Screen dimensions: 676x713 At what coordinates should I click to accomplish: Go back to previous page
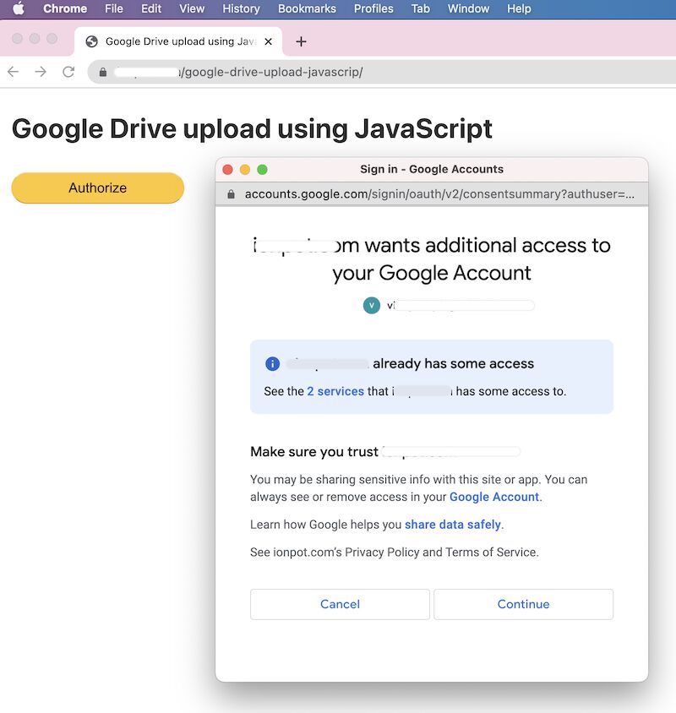pyautogui.click(x=14, y=72)
